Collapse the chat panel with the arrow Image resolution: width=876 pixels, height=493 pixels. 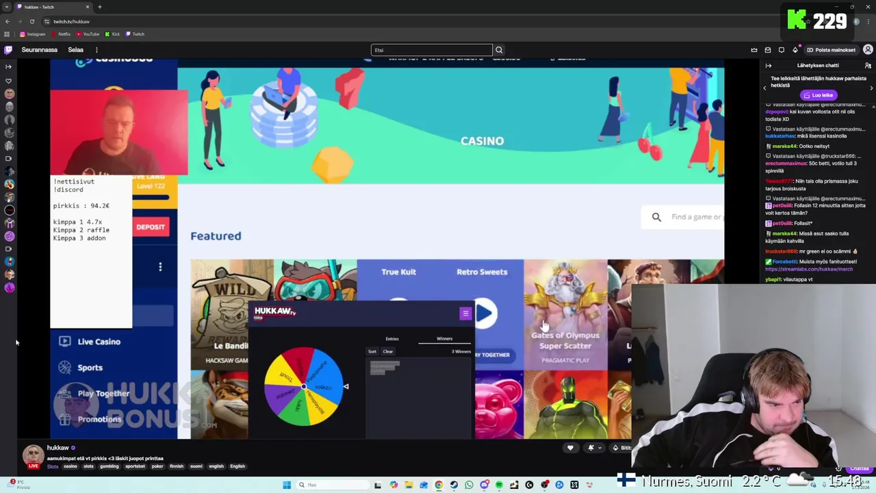click(x=768, y=66)
